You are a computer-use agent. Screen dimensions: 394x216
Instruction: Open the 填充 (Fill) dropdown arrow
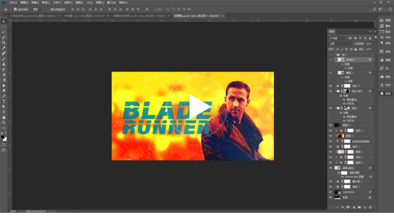375,49
